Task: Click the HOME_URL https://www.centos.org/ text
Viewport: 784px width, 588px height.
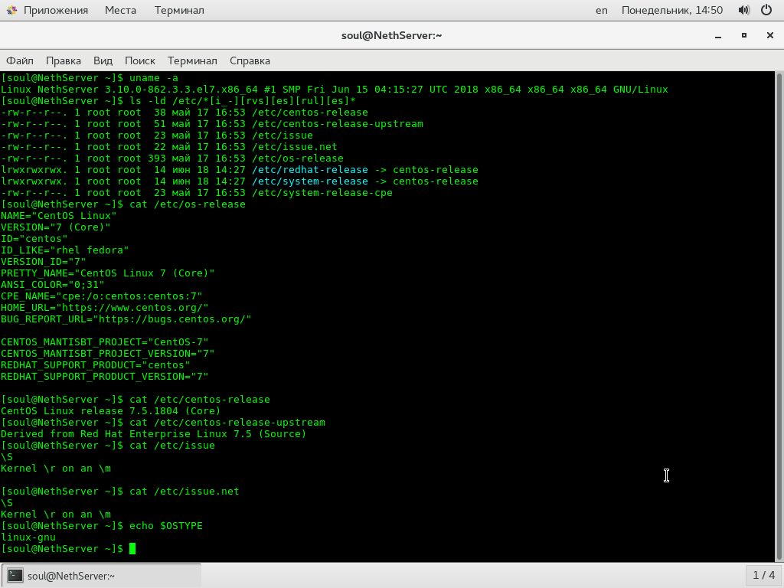Action: click(104, 308)
